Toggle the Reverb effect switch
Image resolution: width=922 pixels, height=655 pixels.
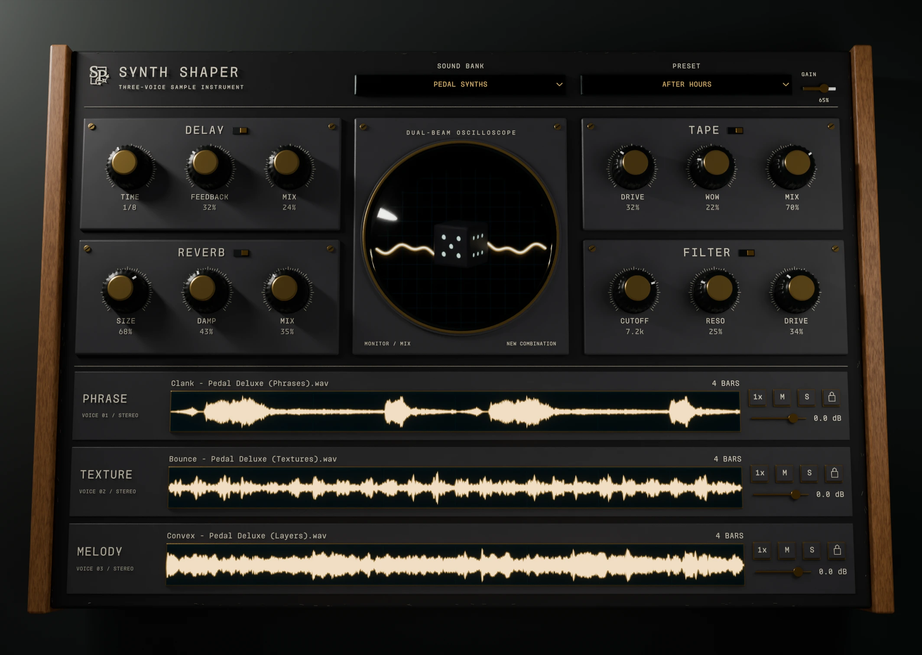click(242, 253)
